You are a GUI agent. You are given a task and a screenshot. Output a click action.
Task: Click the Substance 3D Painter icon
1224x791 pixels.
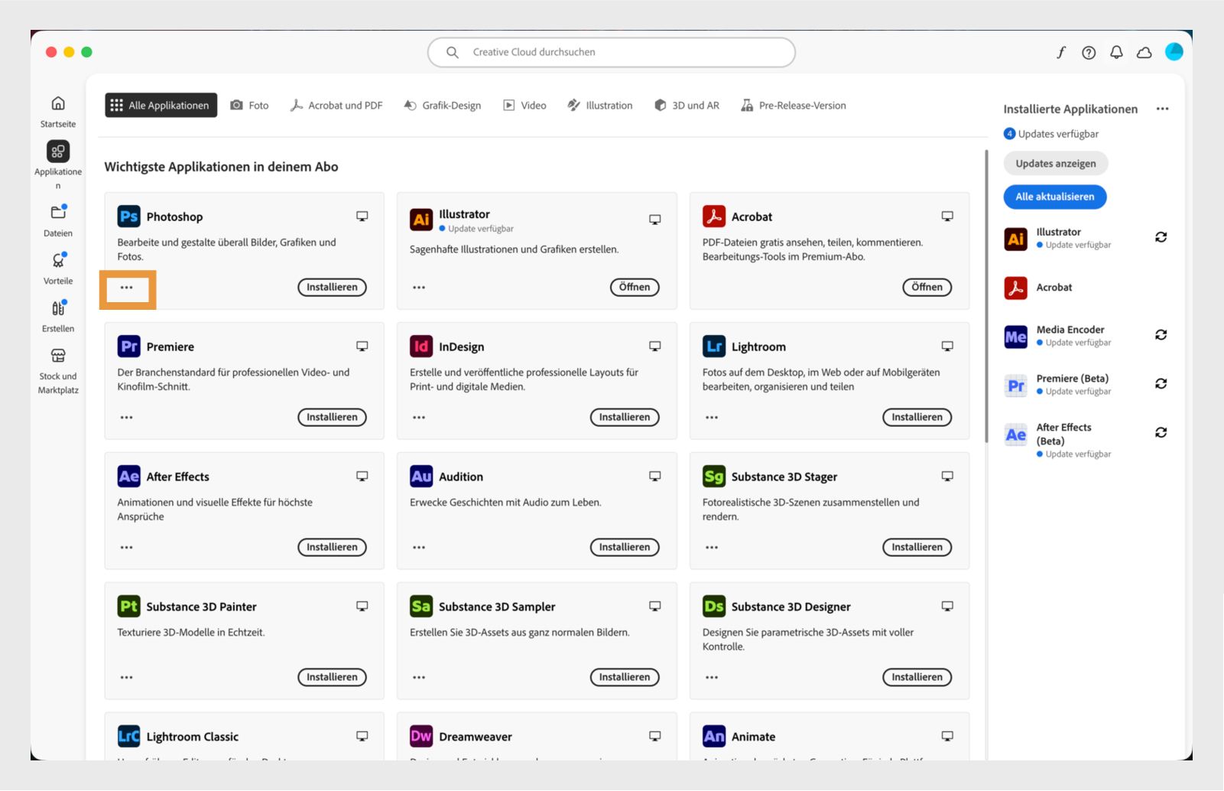pyautogui.click(x=128, y=607)
